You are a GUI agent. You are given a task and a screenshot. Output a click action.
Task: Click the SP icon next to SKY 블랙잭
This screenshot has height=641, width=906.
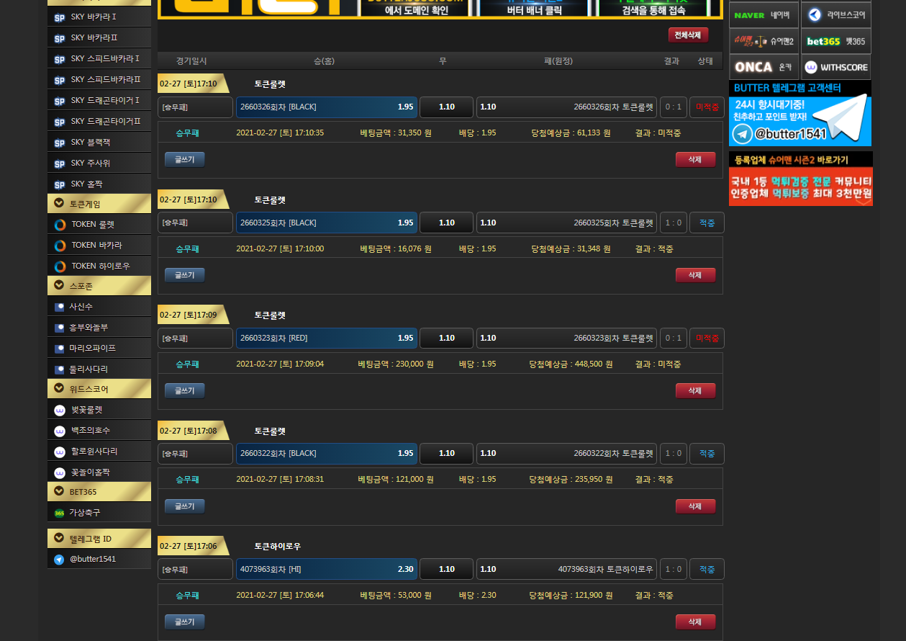coord(60,143)
